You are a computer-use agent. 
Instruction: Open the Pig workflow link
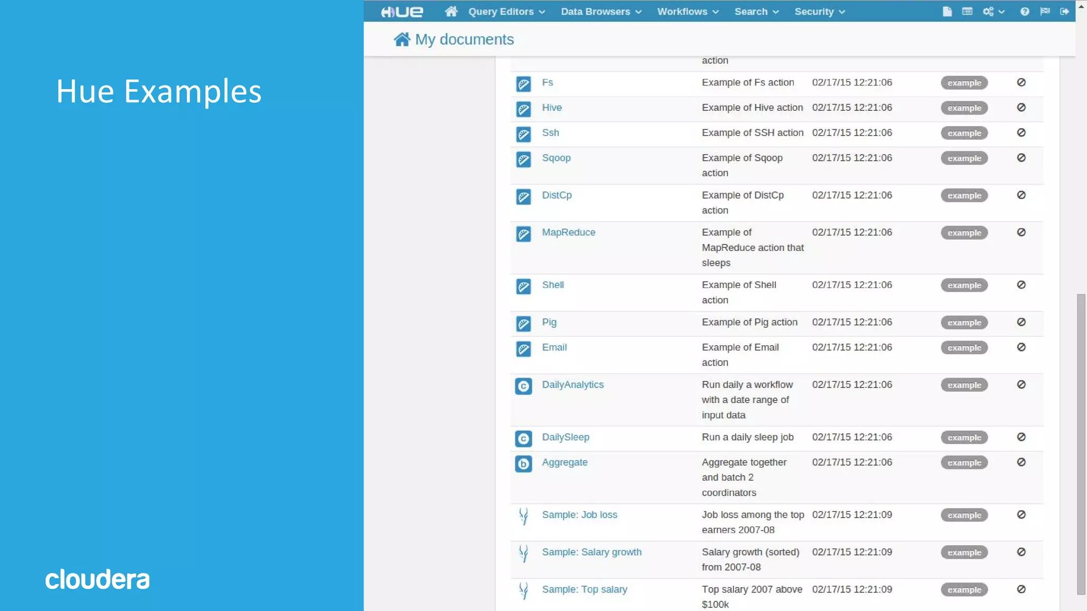(549, 322)
